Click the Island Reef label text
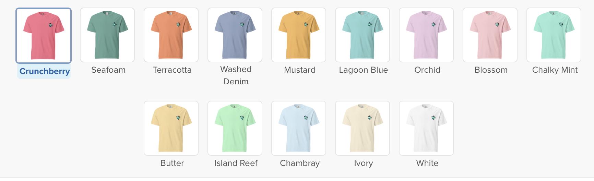This screenshot has height=181, width=594. click(x=236, y=163)
